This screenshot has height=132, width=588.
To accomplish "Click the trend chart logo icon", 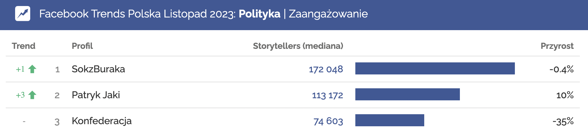I will coord(23,14).
